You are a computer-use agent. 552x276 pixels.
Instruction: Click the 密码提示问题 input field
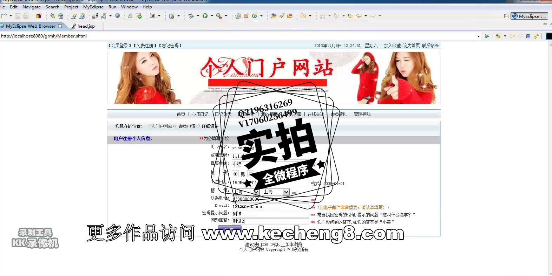click(270, 214)
